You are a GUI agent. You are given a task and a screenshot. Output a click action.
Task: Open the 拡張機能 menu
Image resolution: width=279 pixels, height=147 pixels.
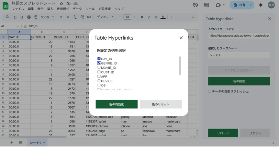click(x=105, y=9)
